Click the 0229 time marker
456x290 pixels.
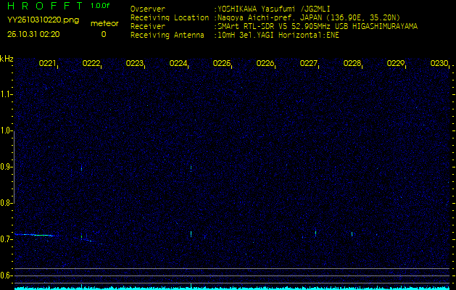(396, 64)
